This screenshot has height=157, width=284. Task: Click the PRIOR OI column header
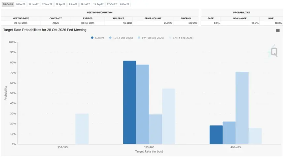(x=186, y=18)
